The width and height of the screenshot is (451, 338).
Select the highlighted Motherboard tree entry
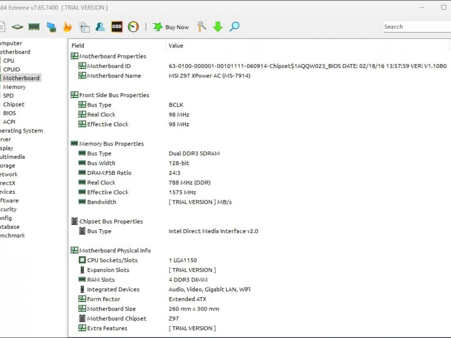(x=21, y=78)
